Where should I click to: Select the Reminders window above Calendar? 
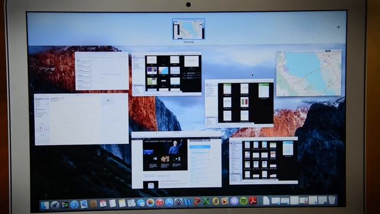click(102, 71)
